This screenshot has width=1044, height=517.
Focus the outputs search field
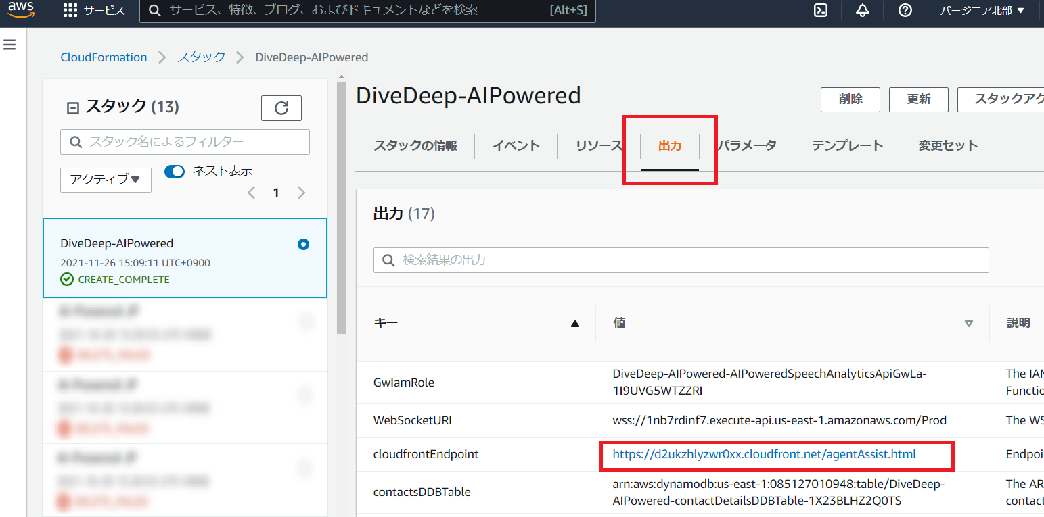(681, 260)
